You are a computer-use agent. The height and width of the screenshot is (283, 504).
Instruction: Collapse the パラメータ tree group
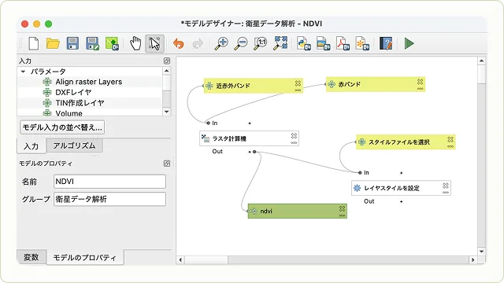(23, 72)
